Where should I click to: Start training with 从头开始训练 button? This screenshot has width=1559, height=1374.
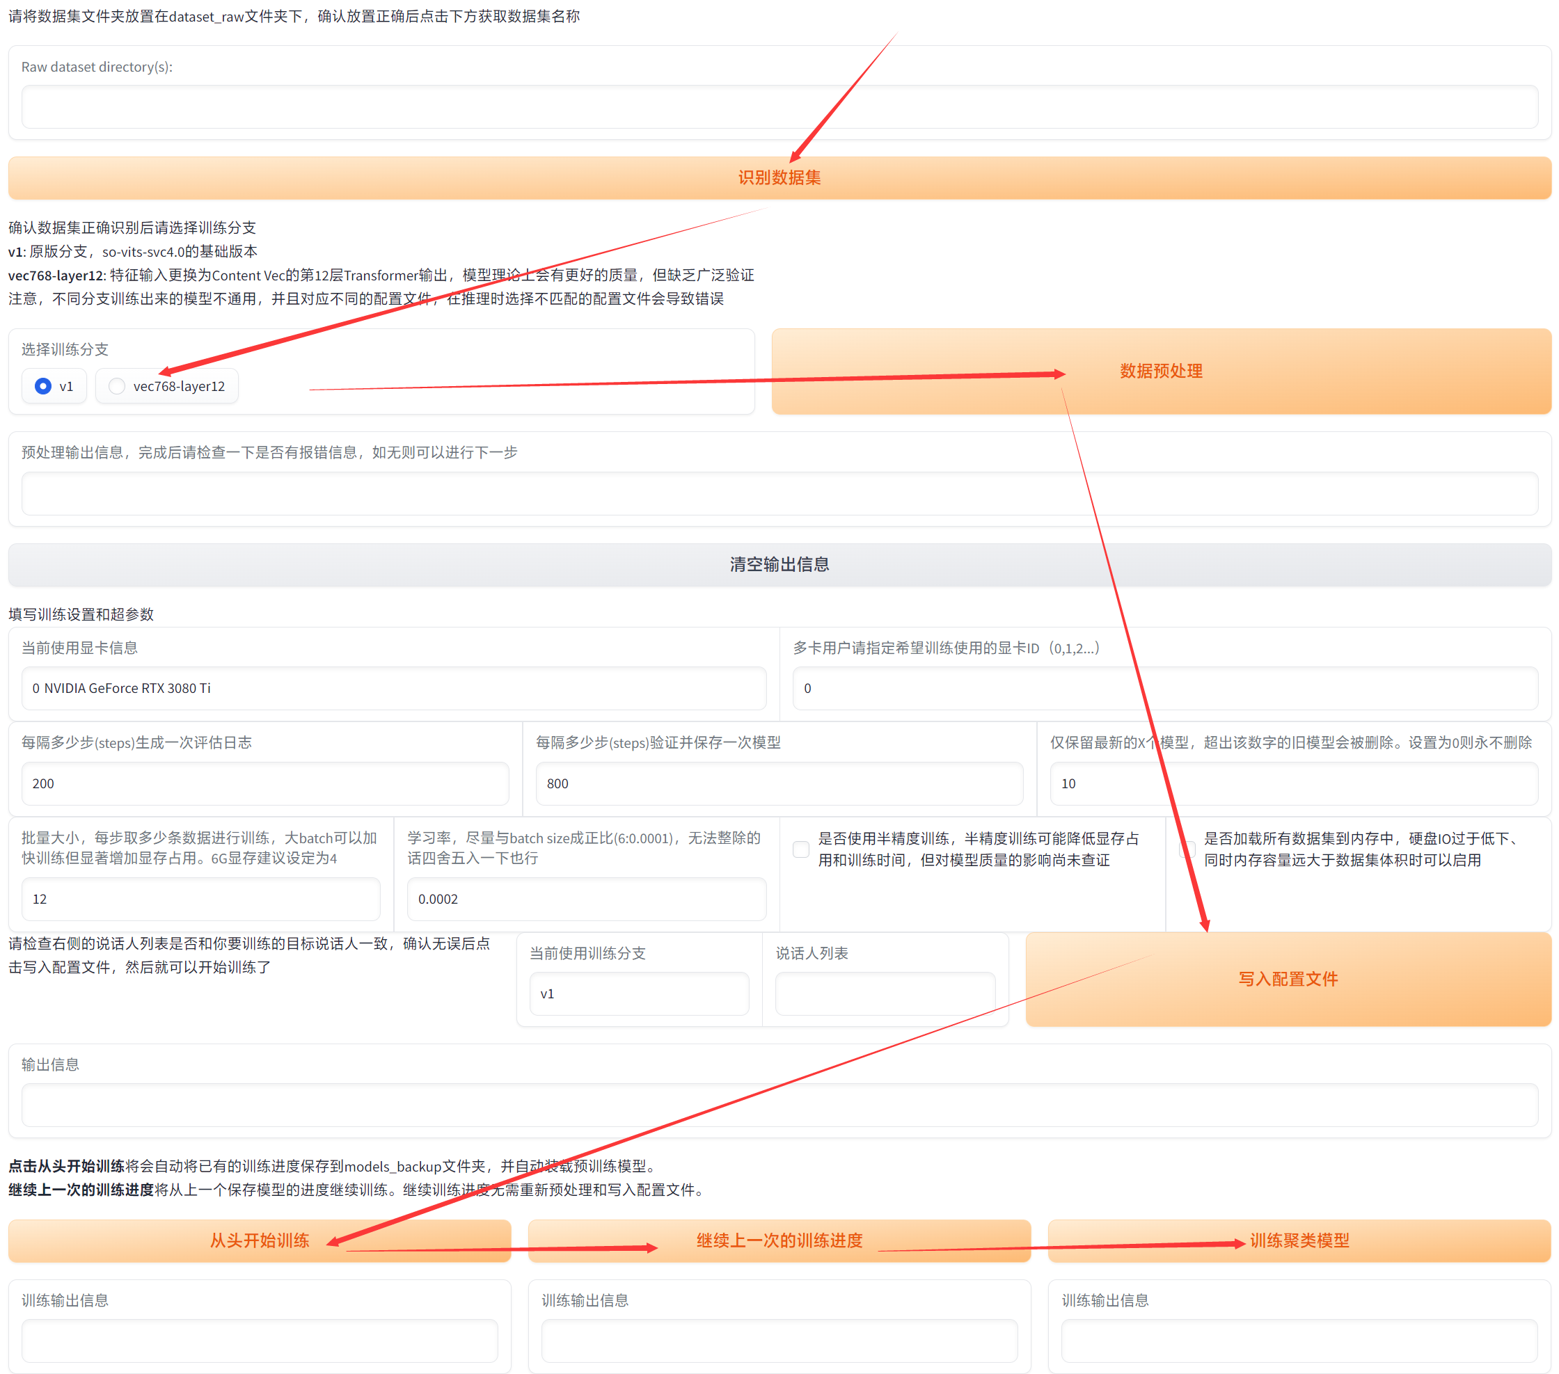260,1240
